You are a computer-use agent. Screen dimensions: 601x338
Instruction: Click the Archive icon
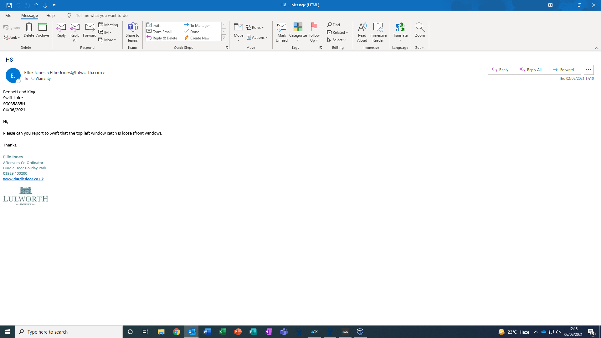(43, 28)
